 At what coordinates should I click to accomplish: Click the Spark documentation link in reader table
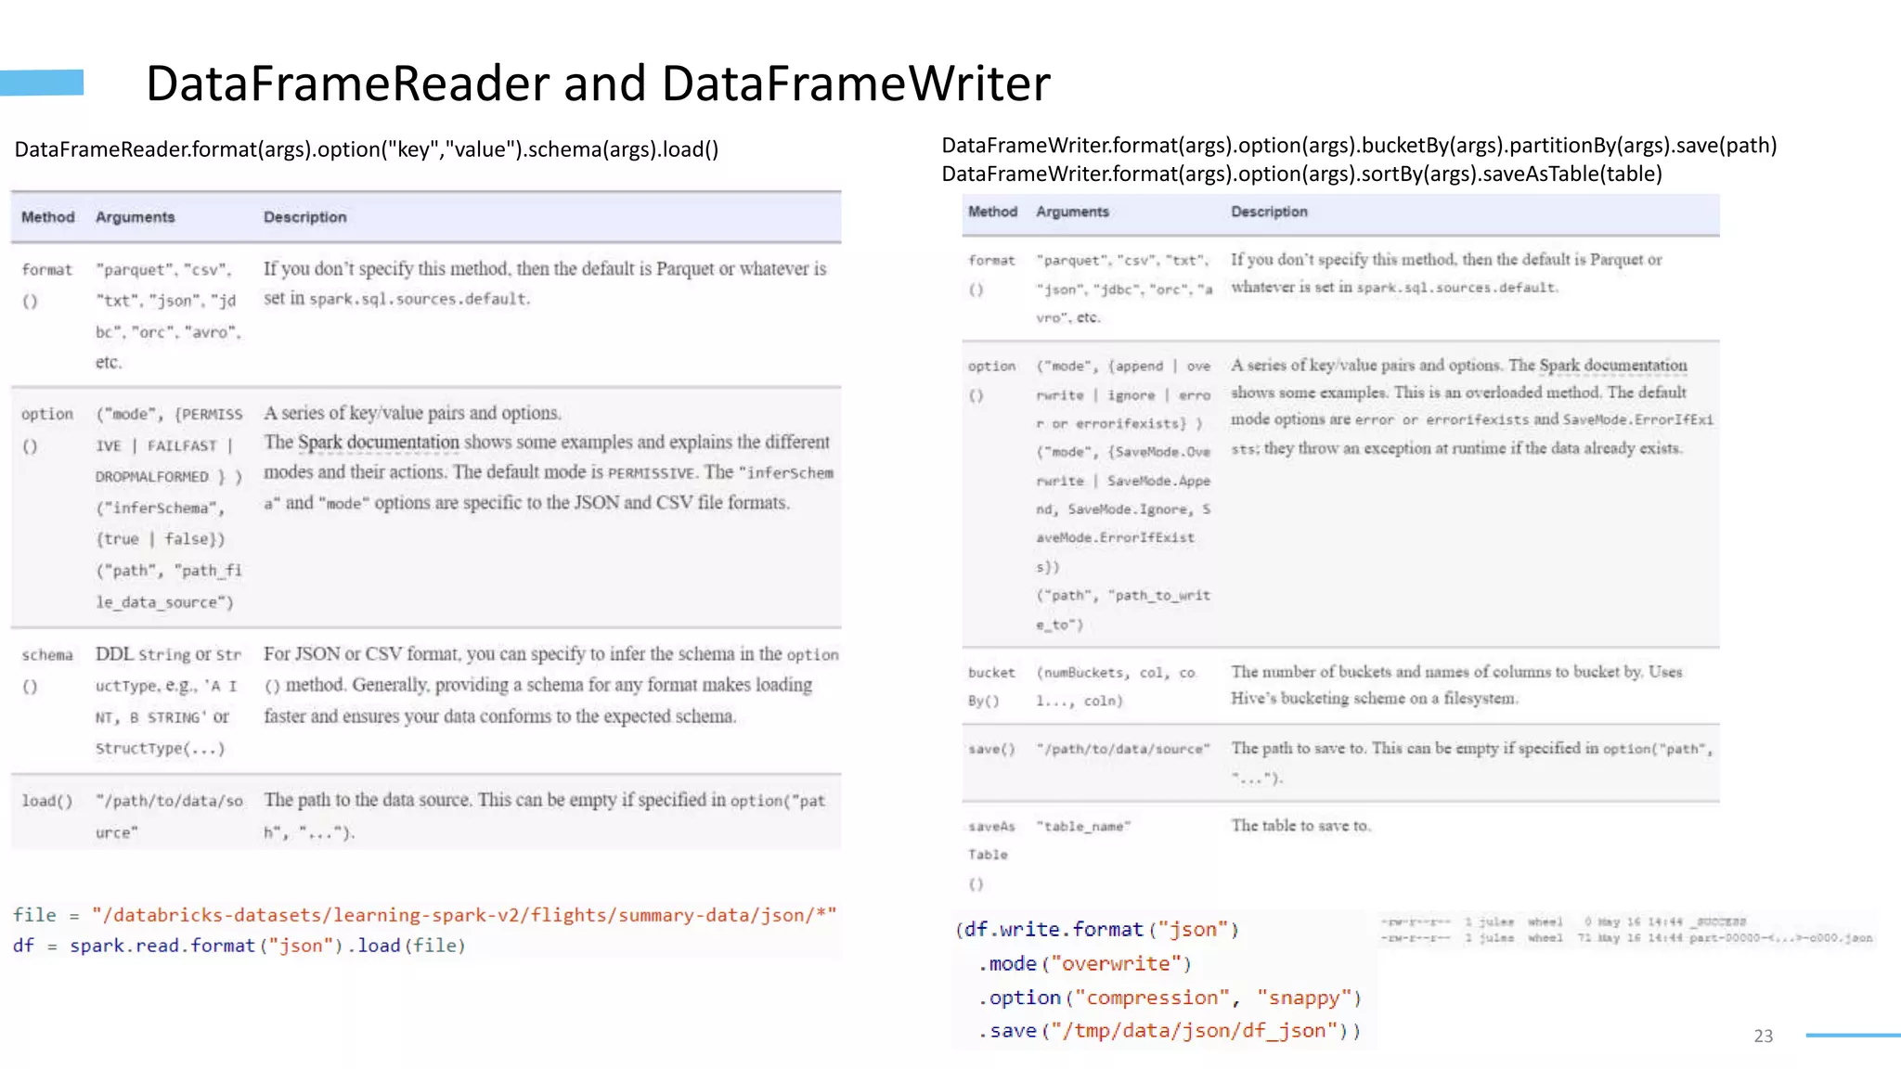click(379, 443)
